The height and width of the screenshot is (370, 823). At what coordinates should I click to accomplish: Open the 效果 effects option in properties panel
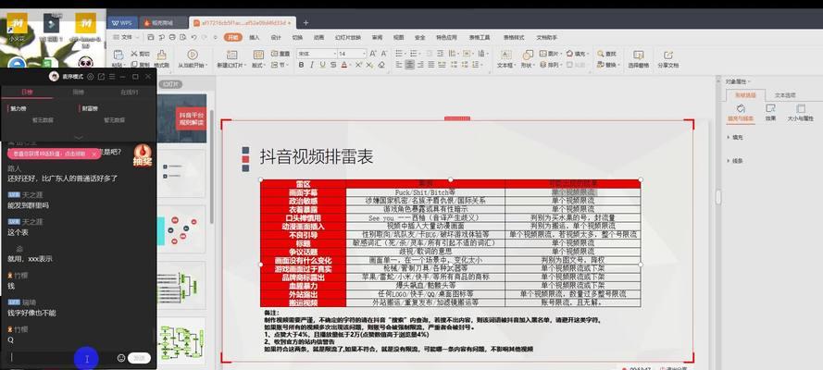click(770, 112)
